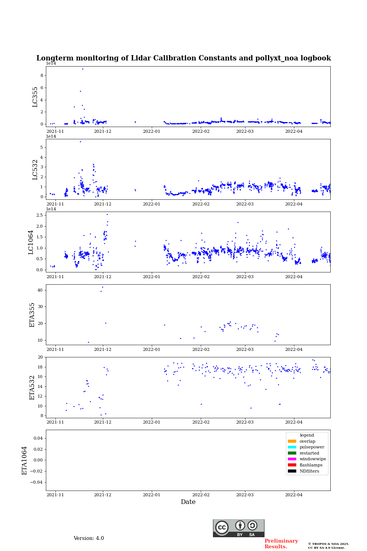Click the LC1064 y-axis label
The image size is (367, 551).
coord(31,242)
